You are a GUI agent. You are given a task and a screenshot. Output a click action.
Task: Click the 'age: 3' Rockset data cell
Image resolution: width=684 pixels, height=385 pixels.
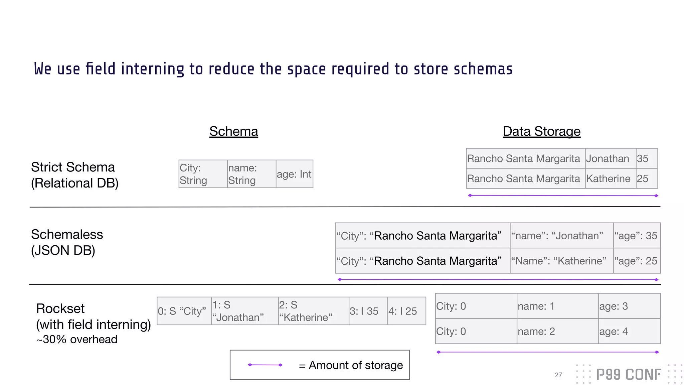630,306
